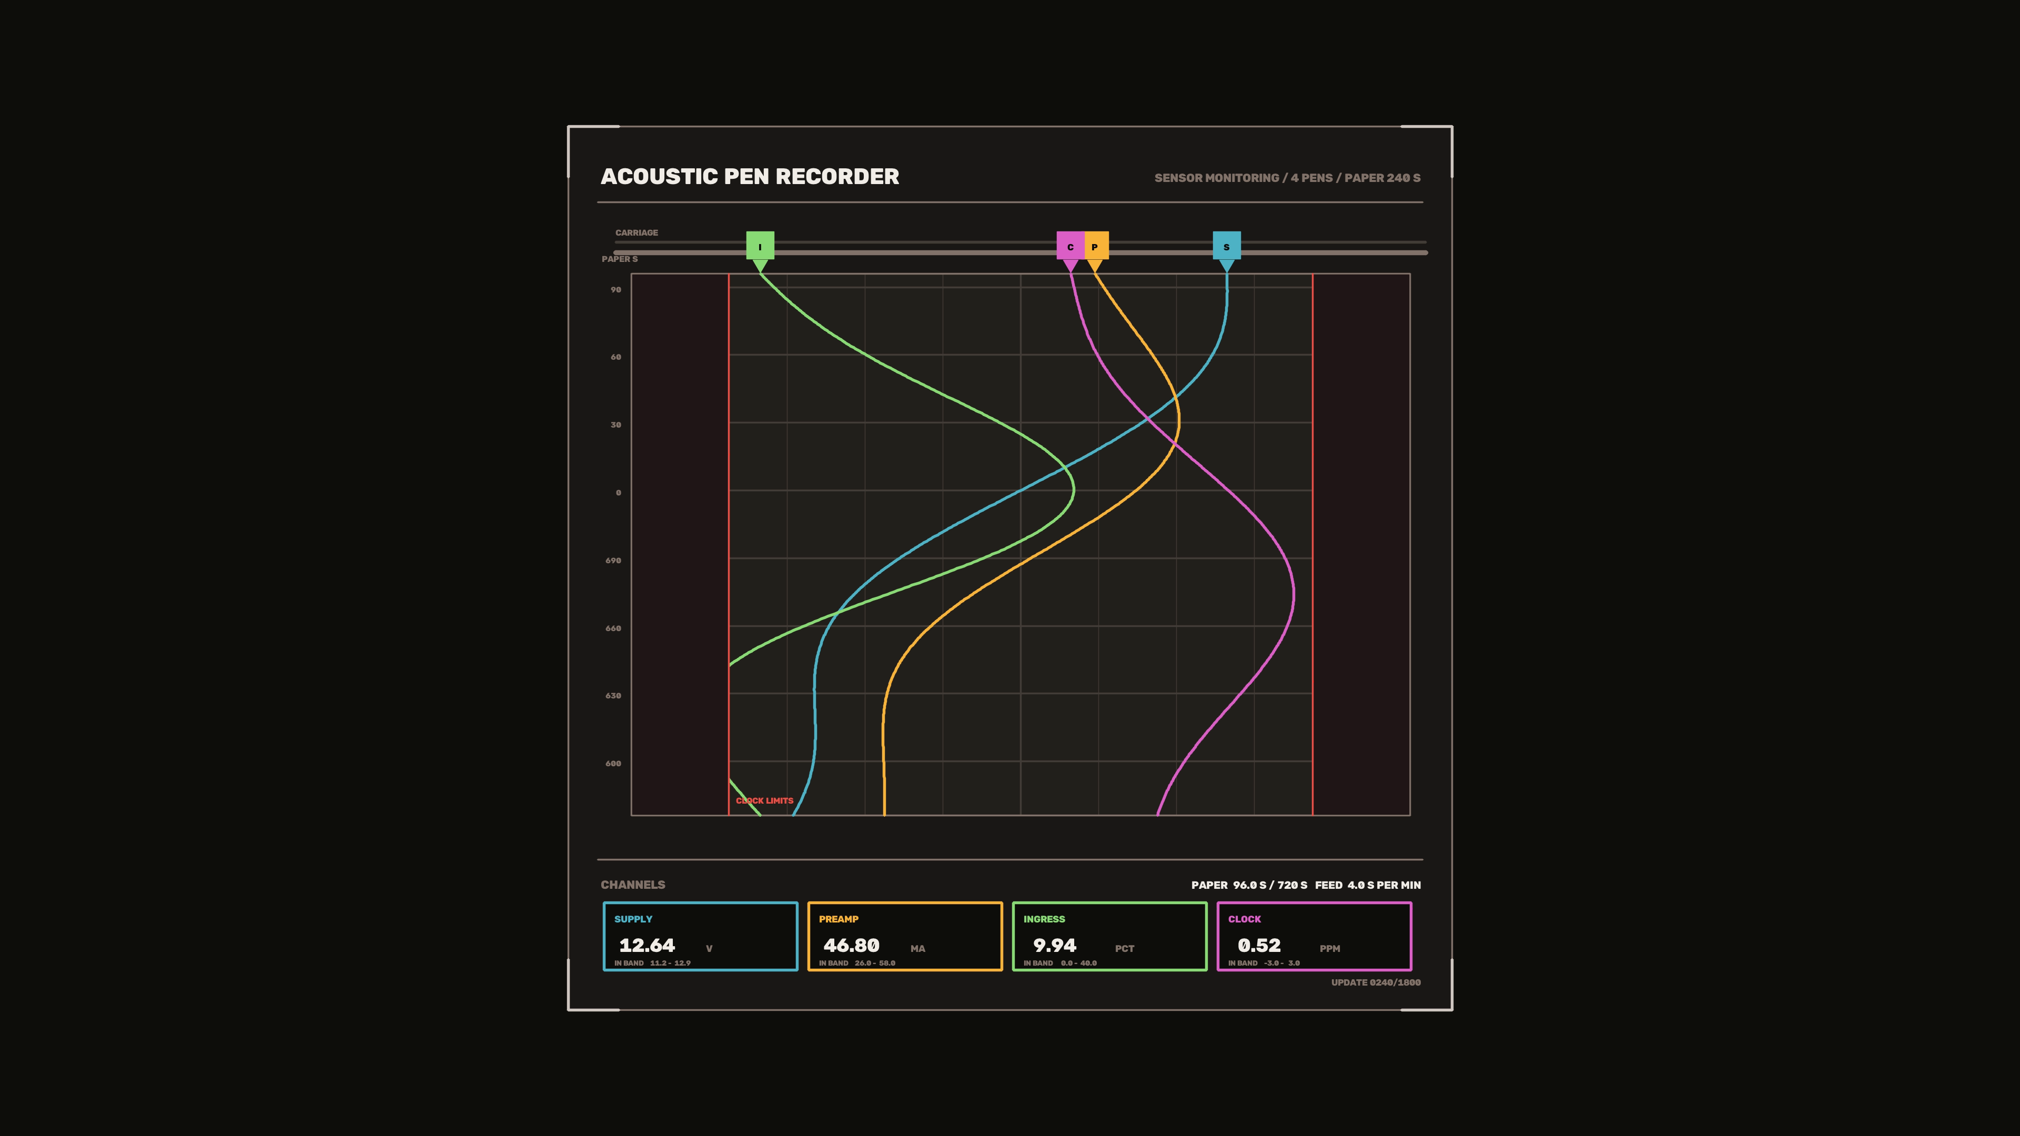The image size is (2020, 1136).
Task: Select the PREAMP channel card
Action: 905,936
